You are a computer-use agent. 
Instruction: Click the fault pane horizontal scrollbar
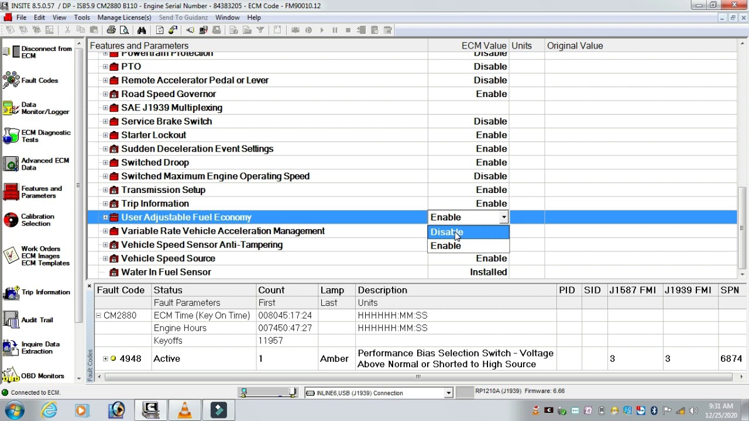[x=417, y=377]
